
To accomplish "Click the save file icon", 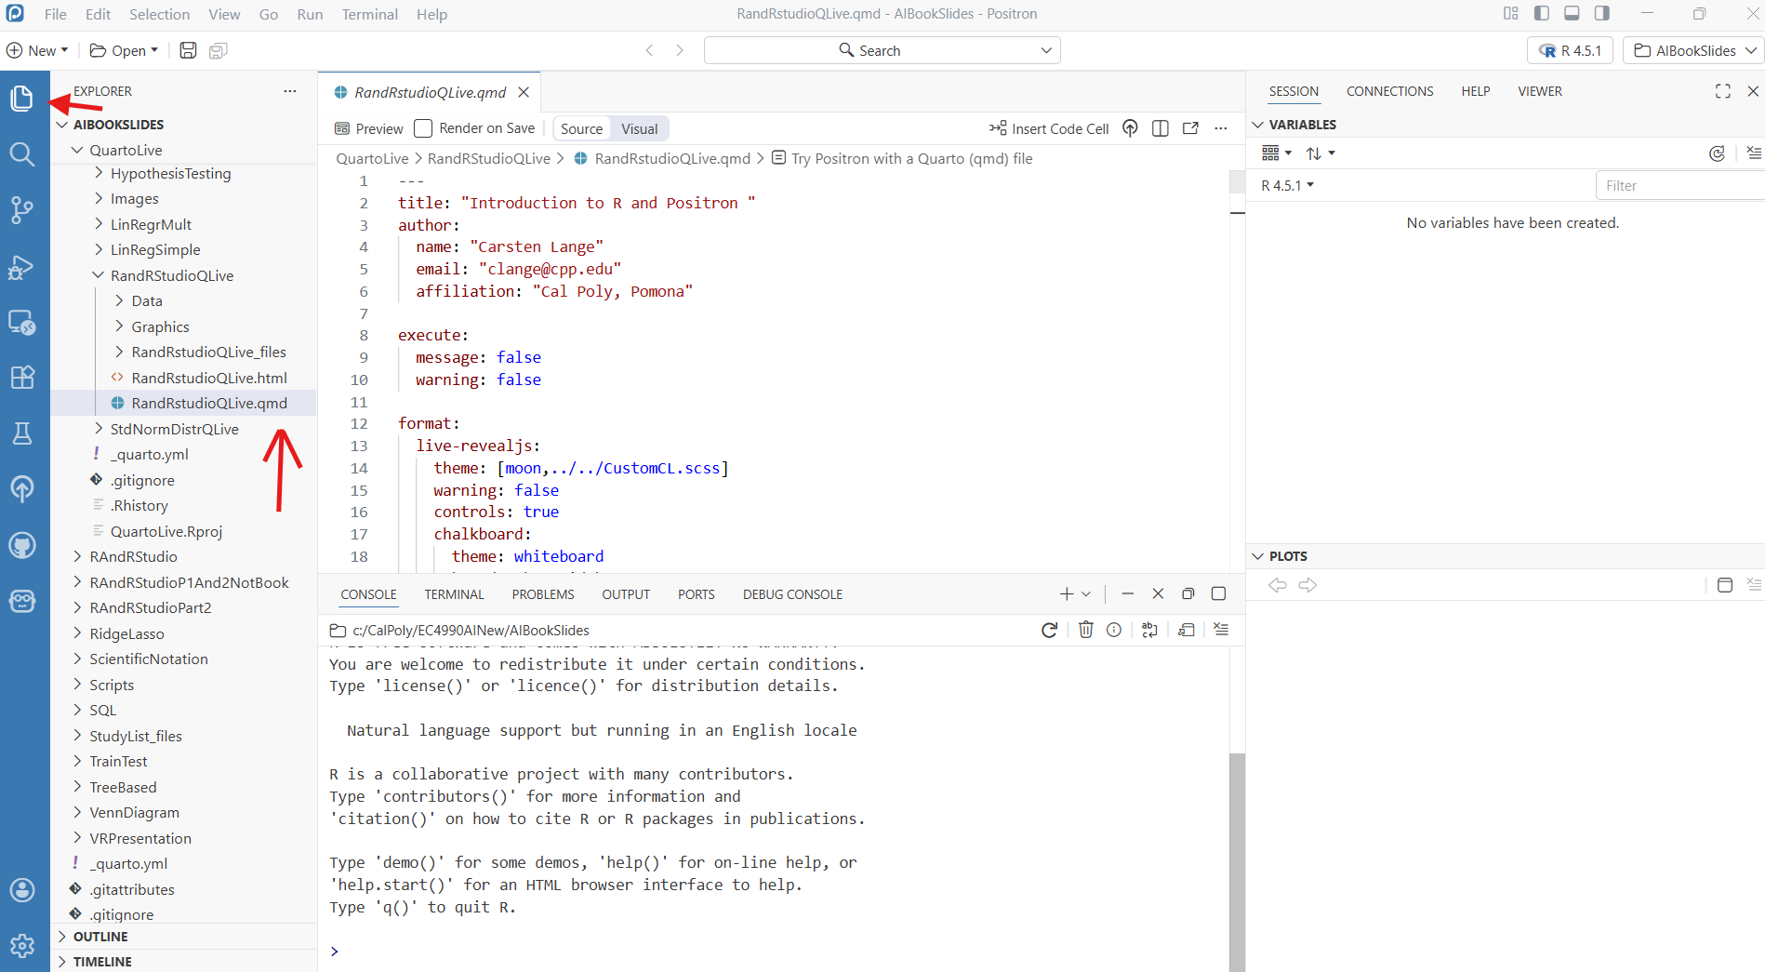I will tap(188, 50).
